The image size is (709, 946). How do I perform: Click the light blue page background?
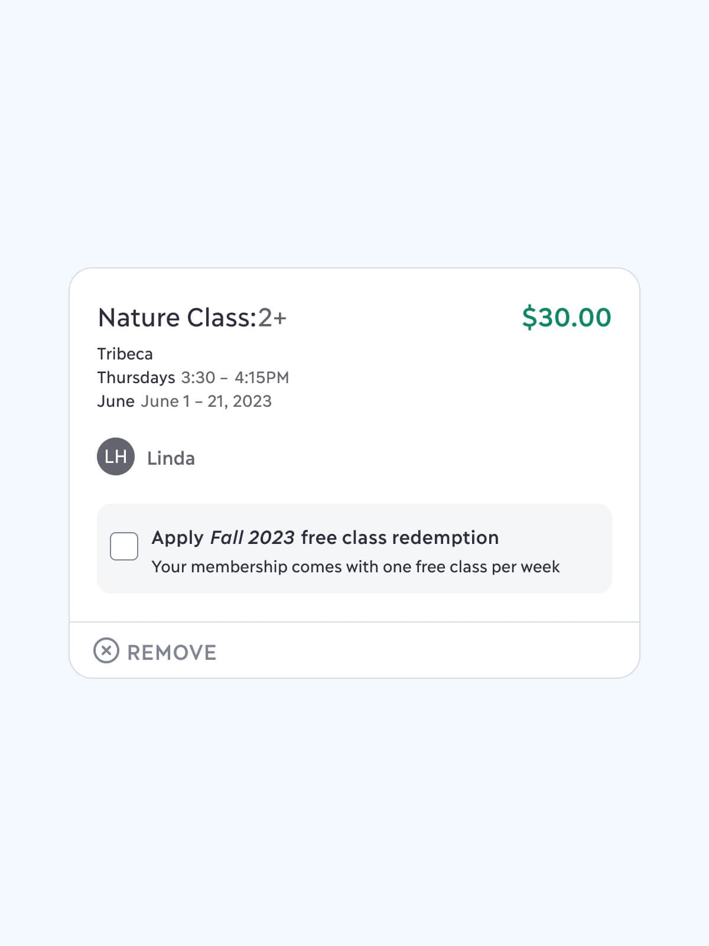coord(354,148)
